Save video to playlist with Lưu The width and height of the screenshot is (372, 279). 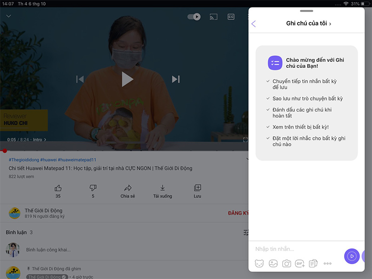(x=197, y=191)
